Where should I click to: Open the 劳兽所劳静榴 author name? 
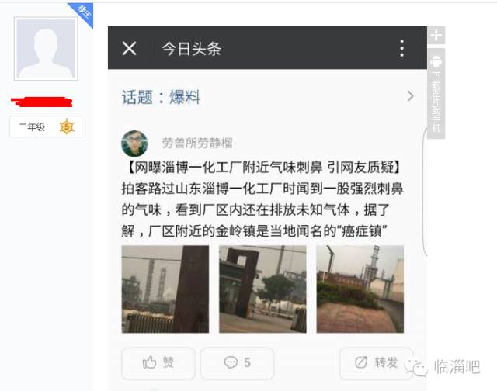point(196,143)
